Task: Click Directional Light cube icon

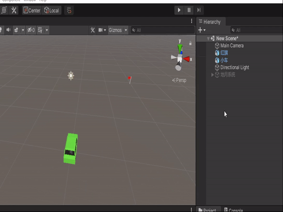Action: click(217, 67)
